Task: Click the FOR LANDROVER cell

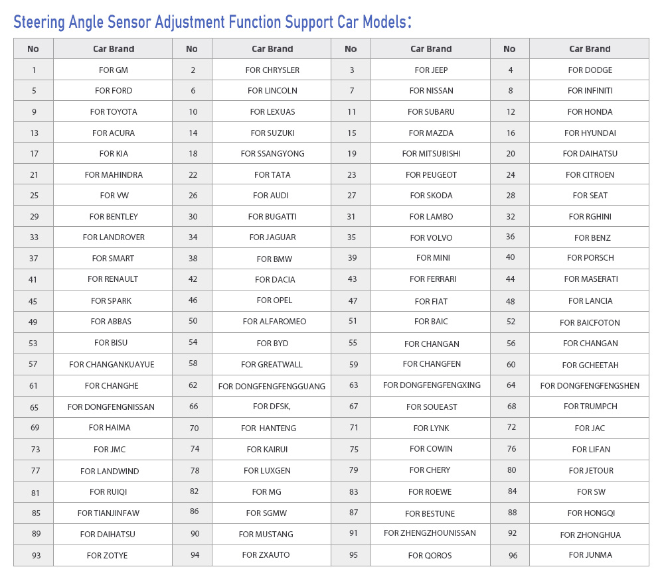Action: pos(113,237)
